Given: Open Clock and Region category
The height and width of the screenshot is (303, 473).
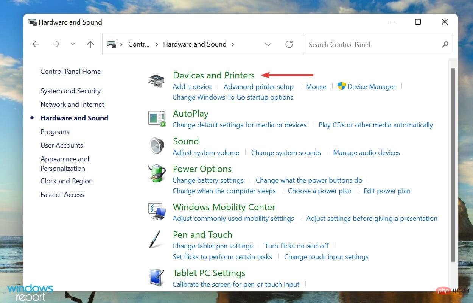Looking at the screenshot, I should click(67, 181).
